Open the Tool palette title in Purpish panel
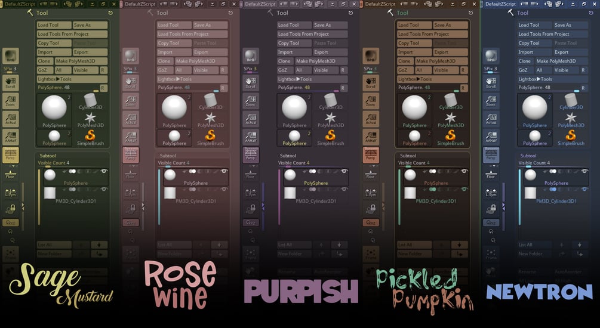This screenshot has width=600, height=328. [282, 13]
